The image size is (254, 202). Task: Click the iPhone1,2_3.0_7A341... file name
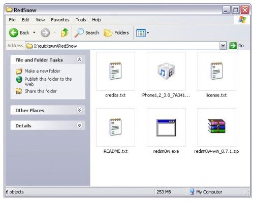click(x=166, y=95)
